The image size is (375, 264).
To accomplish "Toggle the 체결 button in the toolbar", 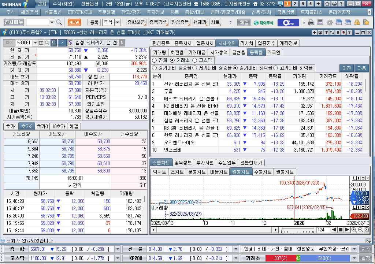I will coord(244,22).
